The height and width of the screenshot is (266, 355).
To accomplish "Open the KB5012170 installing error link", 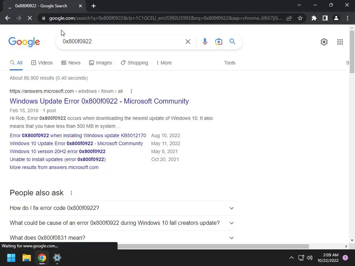I will click(x=78, y=135).
